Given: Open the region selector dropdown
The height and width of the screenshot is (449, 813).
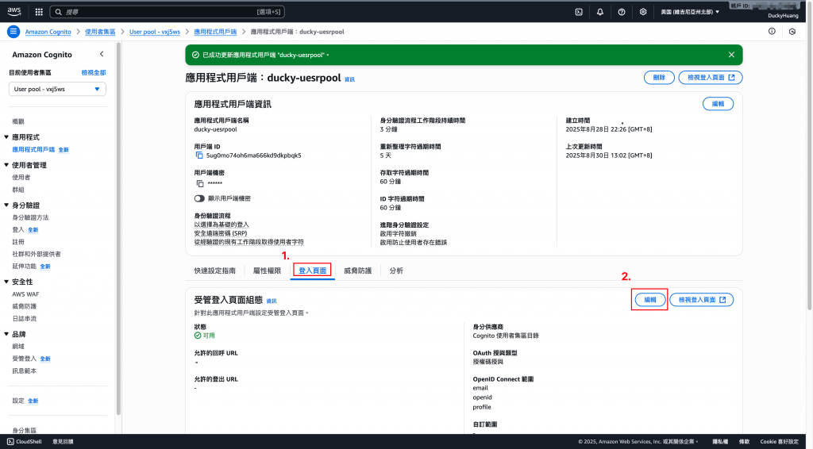Looking at the screenshot, I should click(690, 12).
